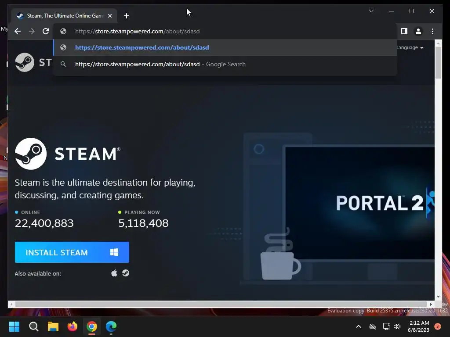Open the notification badge icon
Screen dimensions: 450x337
438,326
